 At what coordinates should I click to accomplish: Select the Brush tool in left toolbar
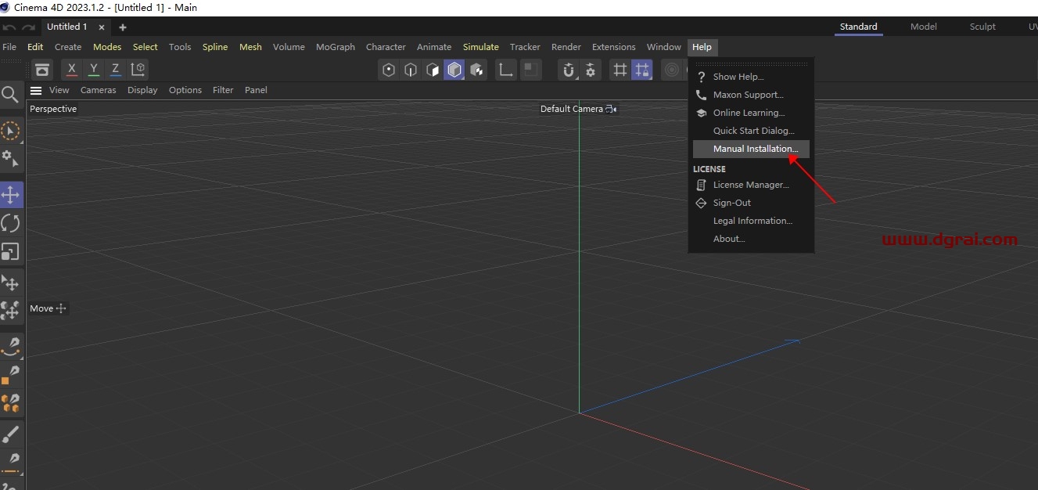coord(11,434)
